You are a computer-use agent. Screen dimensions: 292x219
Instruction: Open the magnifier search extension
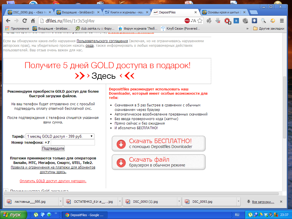[263, 21]
